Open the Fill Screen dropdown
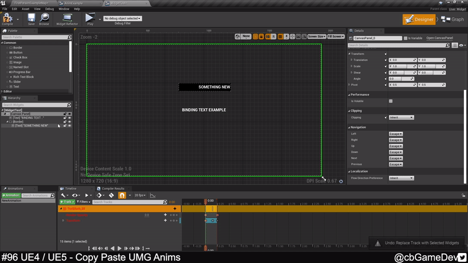 pyautogui.click(x=335, y=36)
